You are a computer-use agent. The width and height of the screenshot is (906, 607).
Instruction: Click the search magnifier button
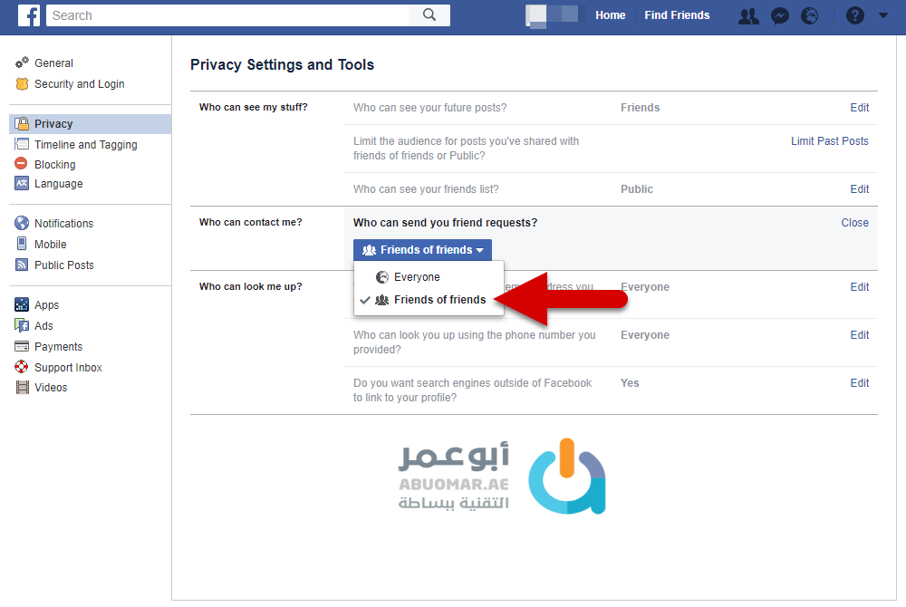coord(429,15)
